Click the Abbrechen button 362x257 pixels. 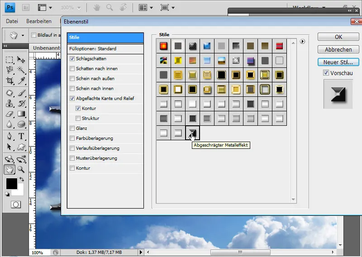[338, 49]
